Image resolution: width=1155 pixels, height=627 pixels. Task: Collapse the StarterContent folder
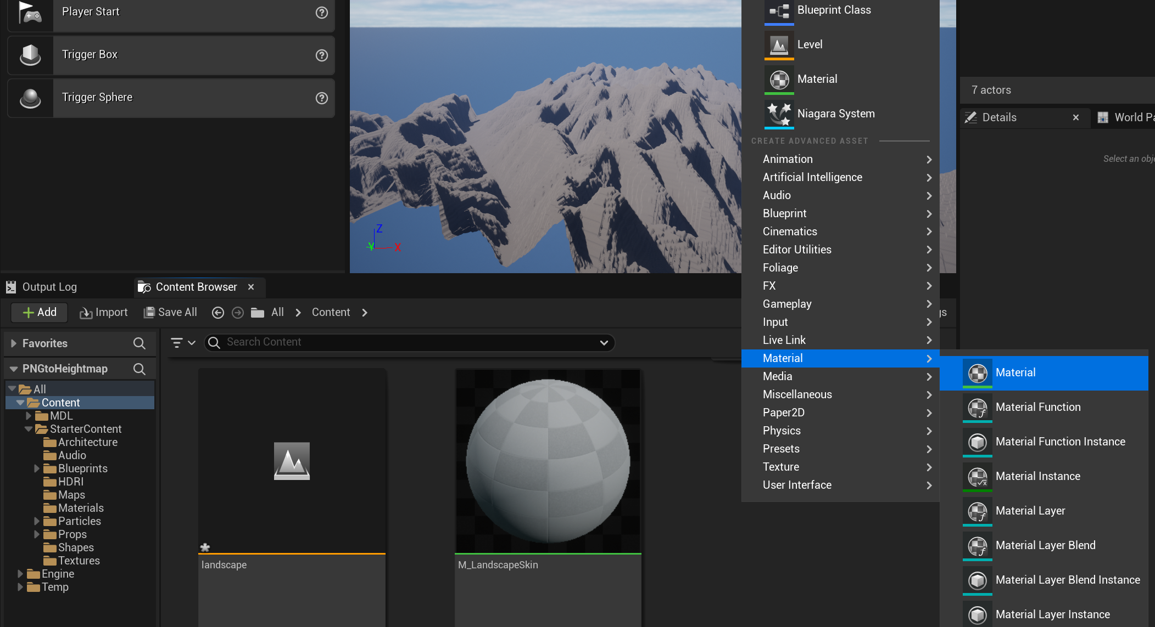click(x=29, y=429)
